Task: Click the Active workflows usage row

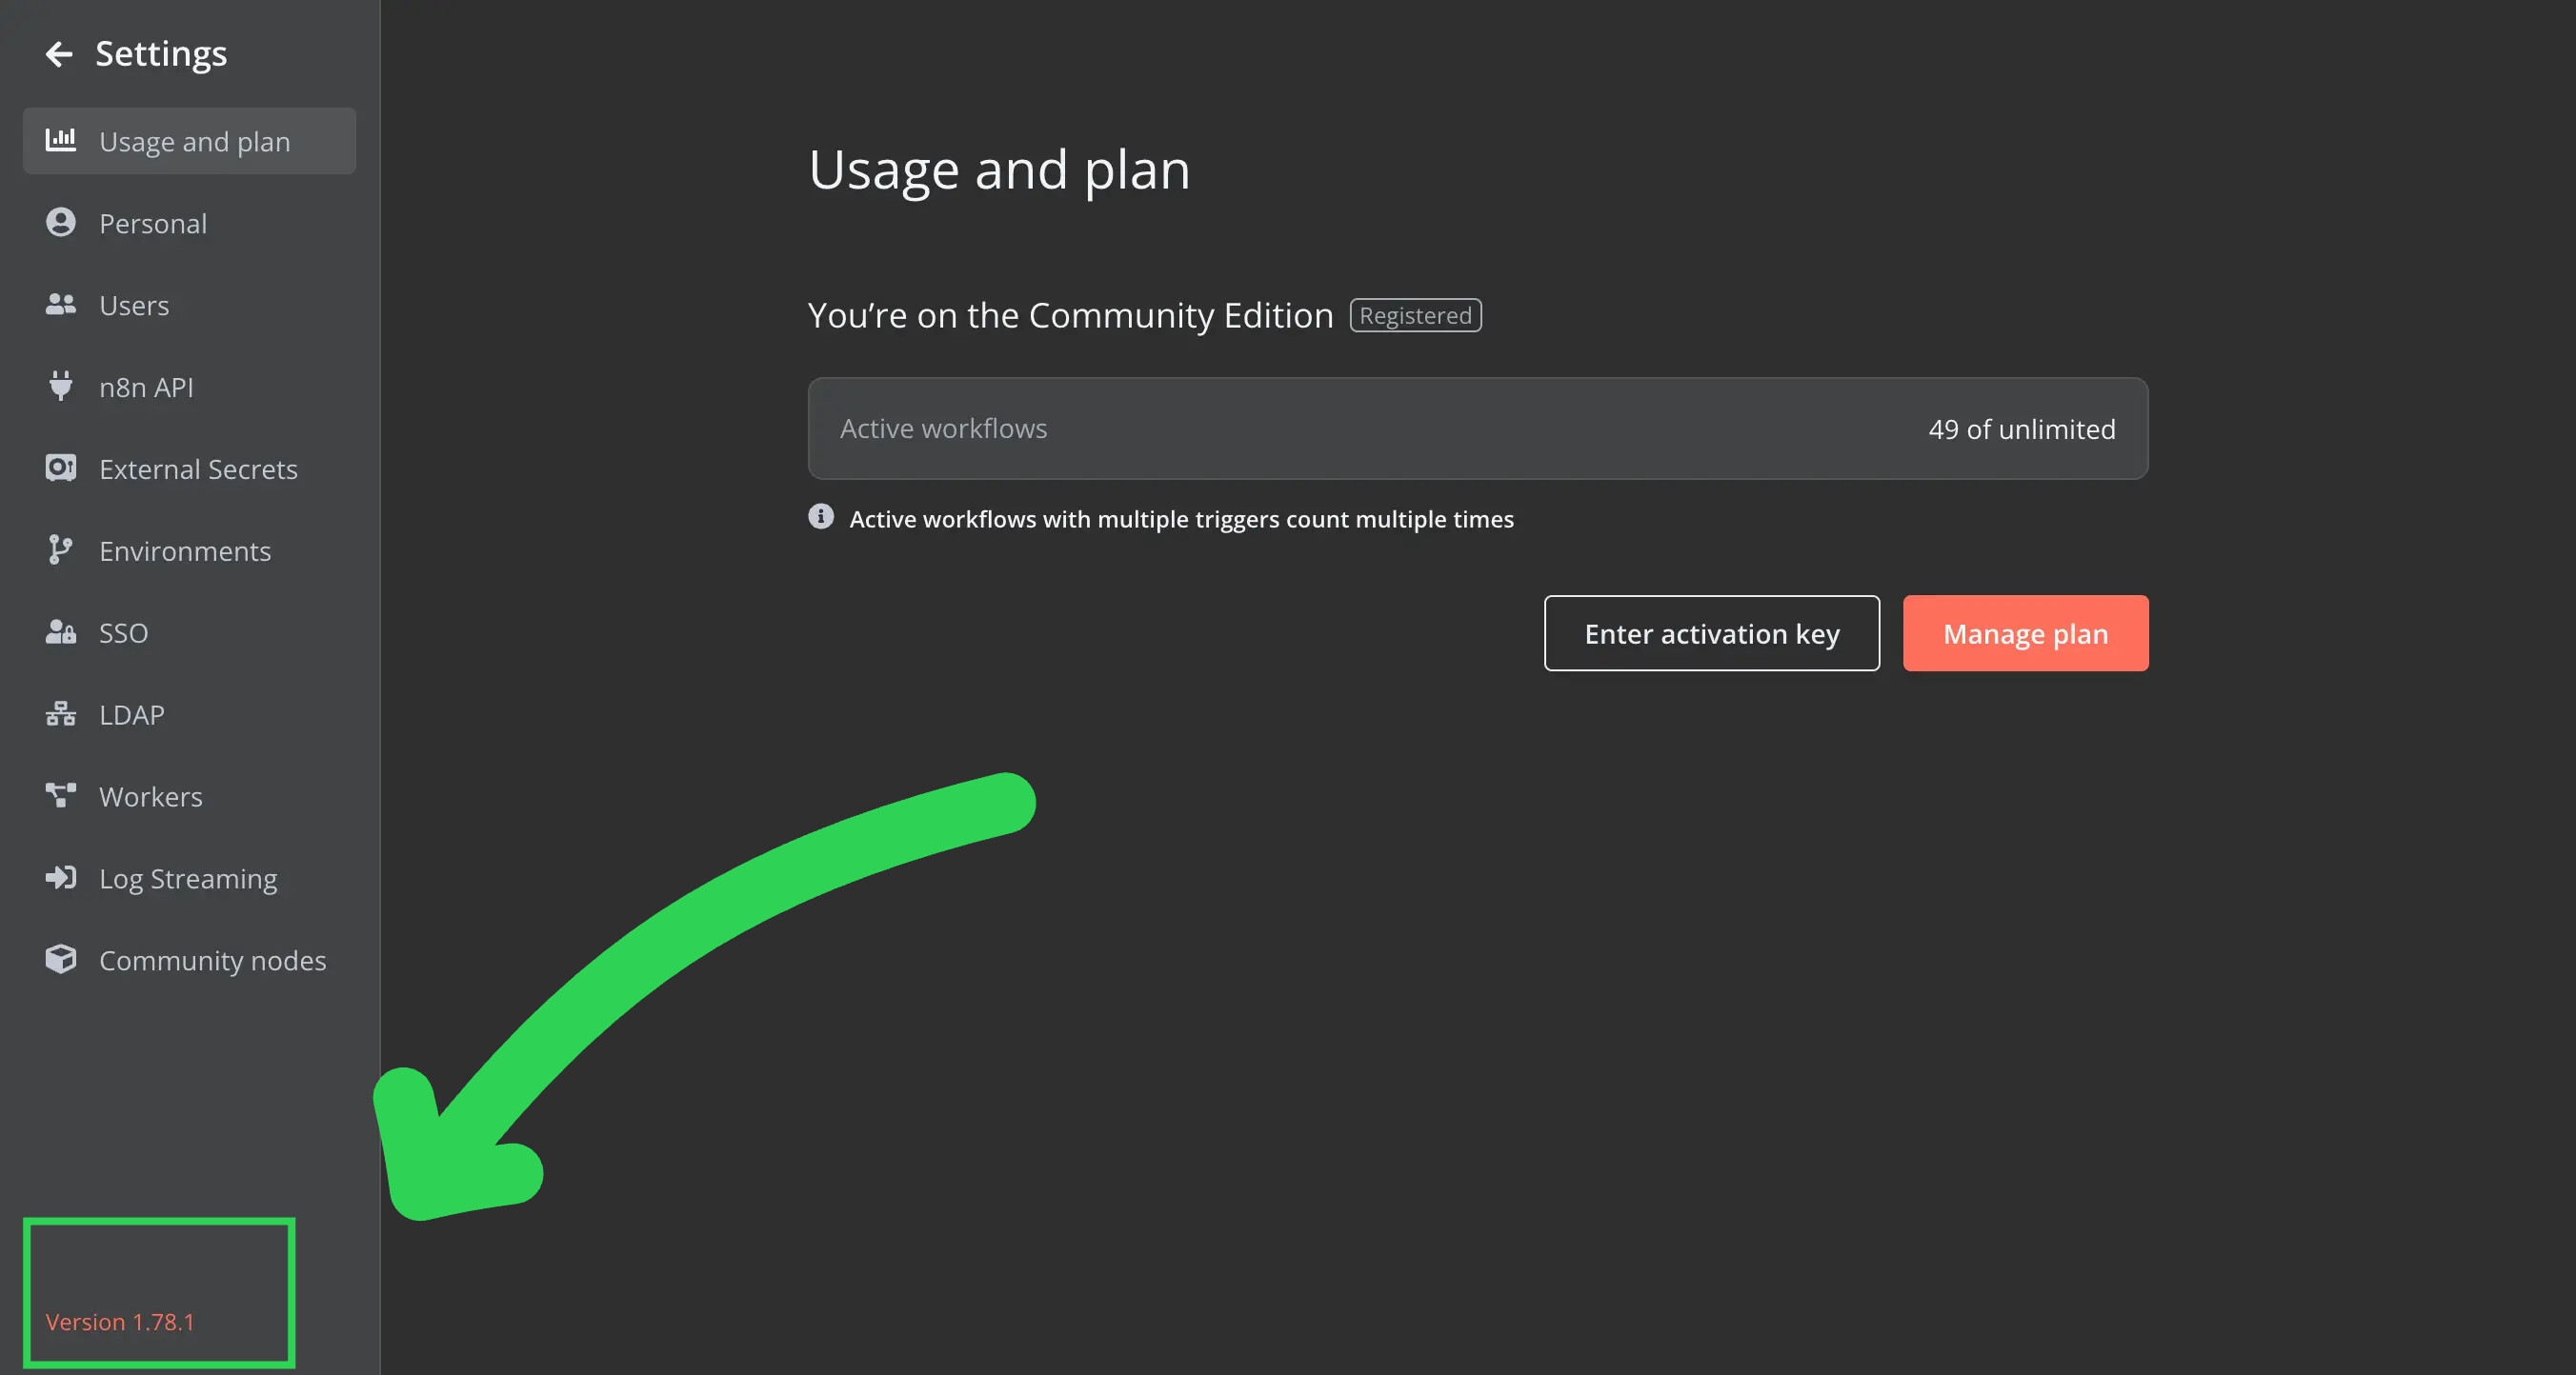Action: click(1478, 428)
